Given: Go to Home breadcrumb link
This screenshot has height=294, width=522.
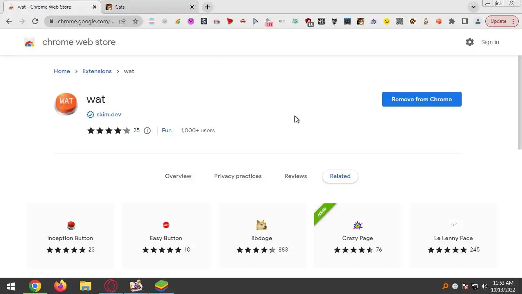Looking at the screenshot, I should point(62,71).
